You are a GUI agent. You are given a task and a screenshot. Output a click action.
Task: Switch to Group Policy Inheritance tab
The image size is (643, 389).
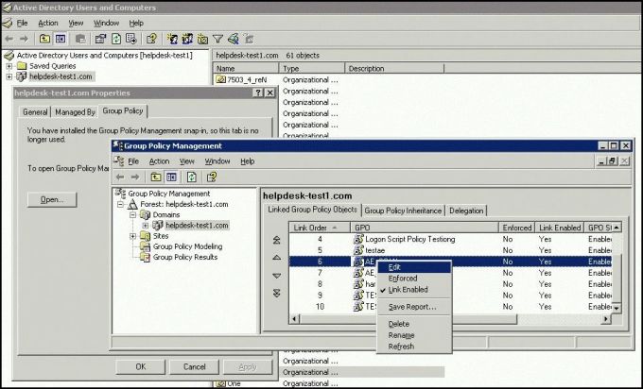(403, 211)
